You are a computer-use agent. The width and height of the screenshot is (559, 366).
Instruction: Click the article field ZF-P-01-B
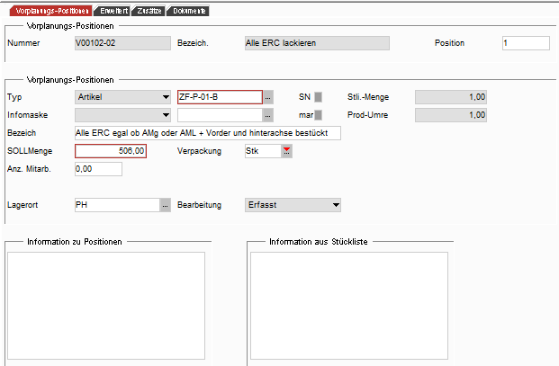pyautogui.click(x=220, y=97)
